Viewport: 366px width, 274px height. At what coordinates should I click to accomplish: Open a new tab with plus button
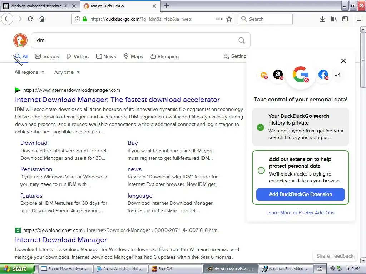coord(167,6)
